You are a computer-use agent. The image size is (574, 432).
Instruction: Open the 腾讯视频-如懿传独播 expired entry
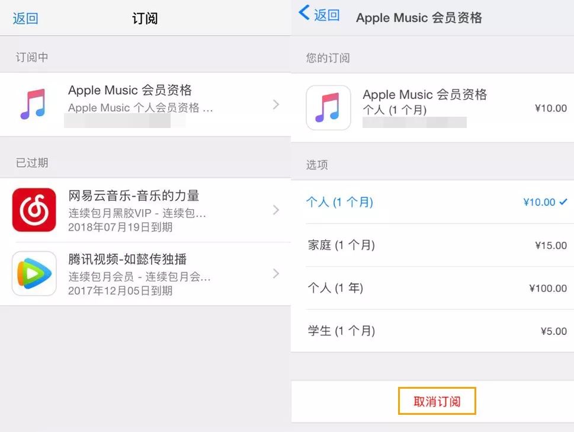click(145, 274)
